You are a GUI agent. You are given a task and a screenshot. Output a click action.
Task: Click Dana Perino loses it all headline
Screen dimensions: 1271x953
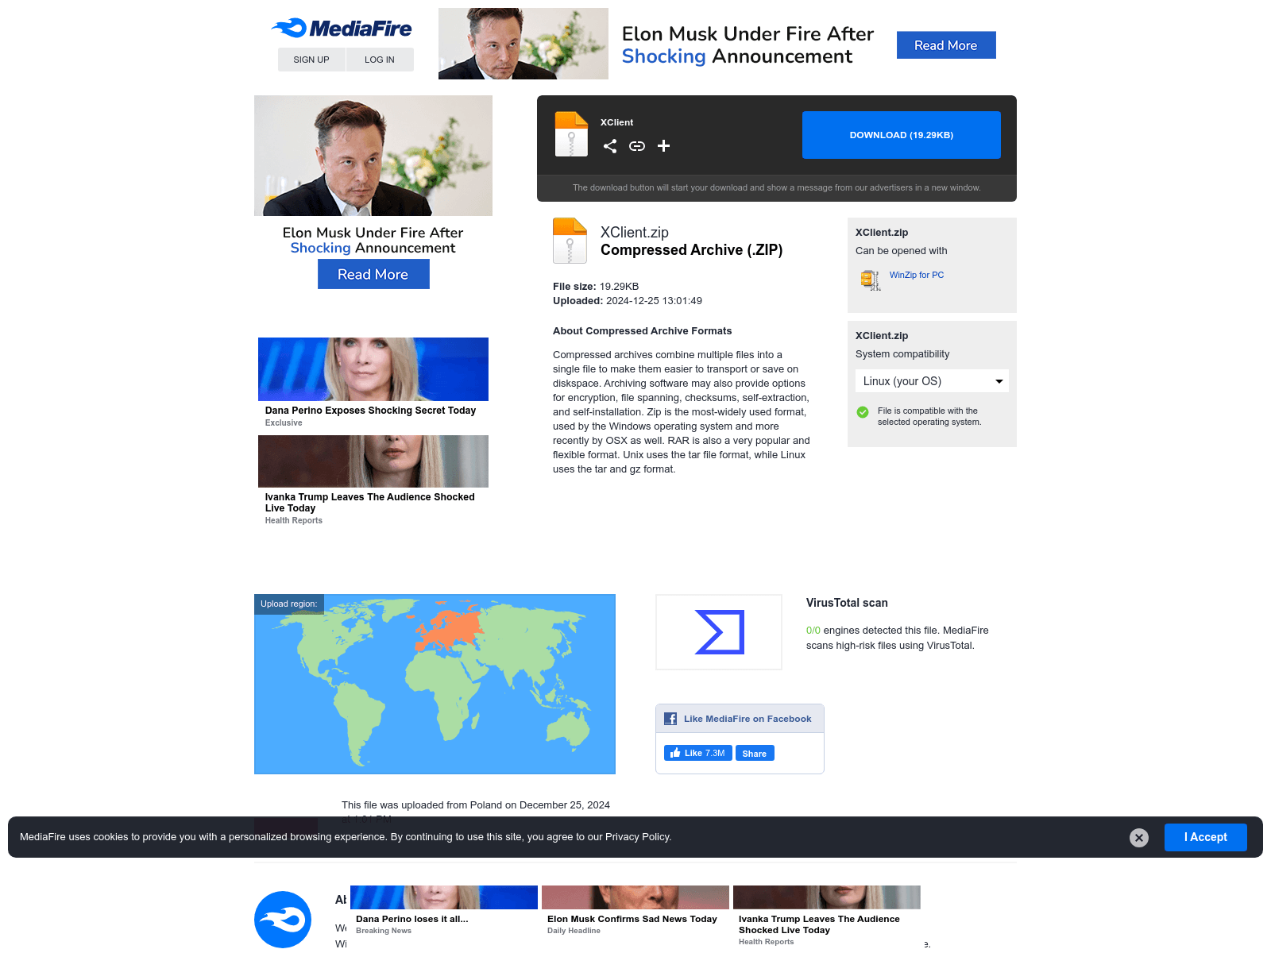click(412, 919)
